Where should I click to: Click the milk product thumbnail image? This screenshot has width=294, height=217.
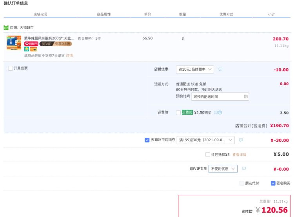(14, 43)
